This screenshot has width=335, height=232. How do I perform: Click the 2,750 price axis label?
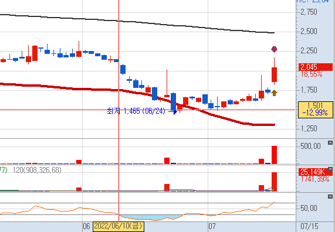point(309,12)
